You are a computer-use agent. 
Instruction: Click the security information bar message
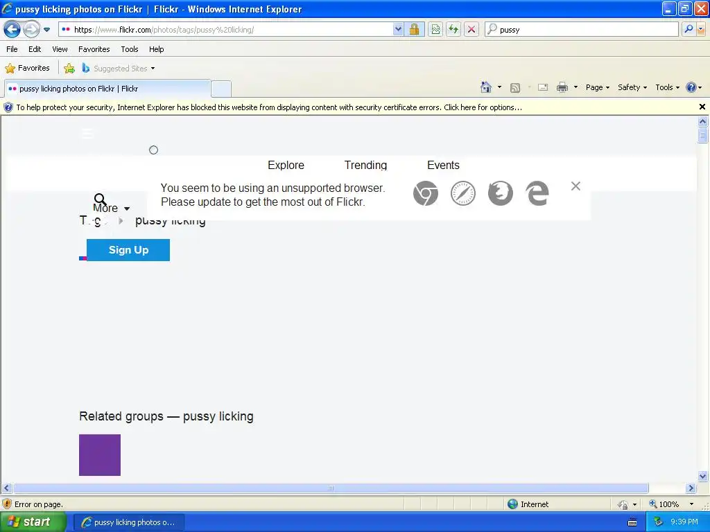(x=269, y=107)
